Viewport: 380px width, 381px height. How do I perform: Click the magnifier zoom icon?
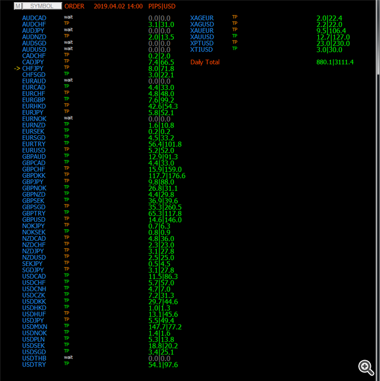[x=366, y=367]
